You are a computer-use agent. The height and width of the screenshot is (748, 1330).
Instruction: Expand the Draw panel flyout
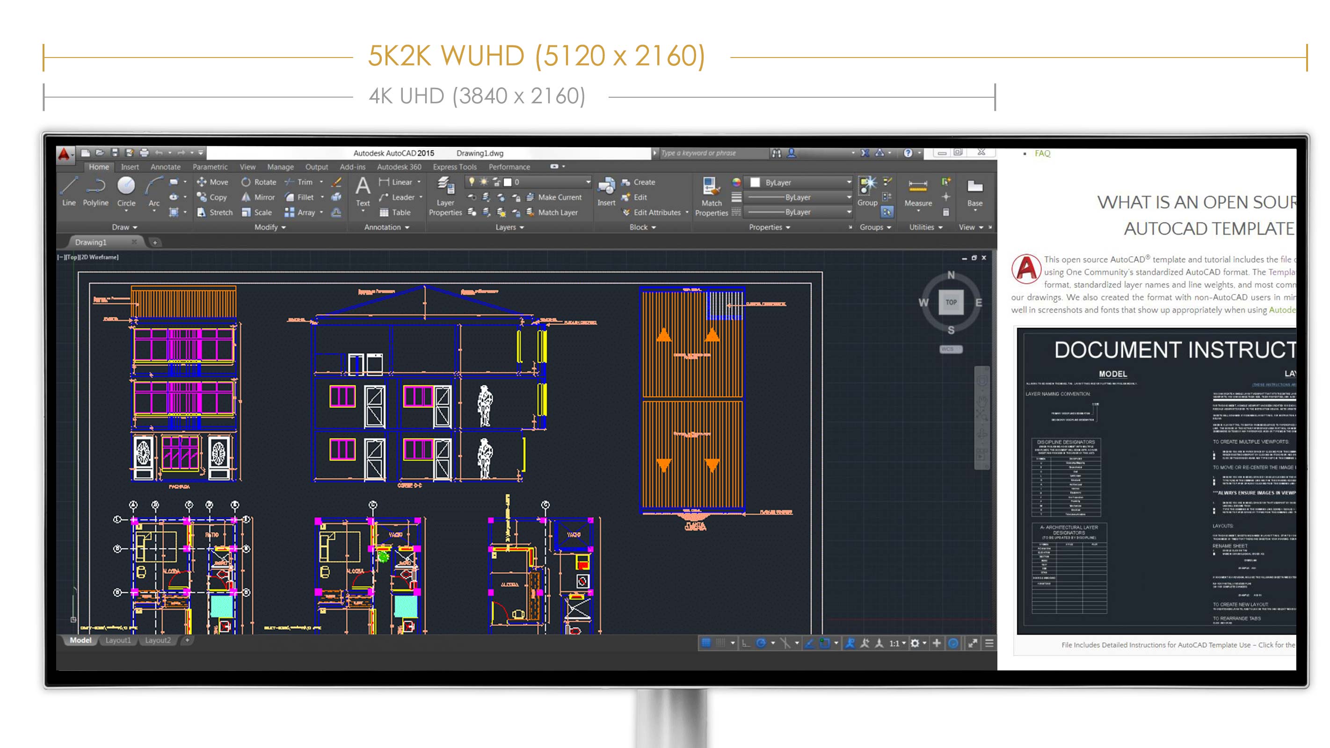(124, 227)
